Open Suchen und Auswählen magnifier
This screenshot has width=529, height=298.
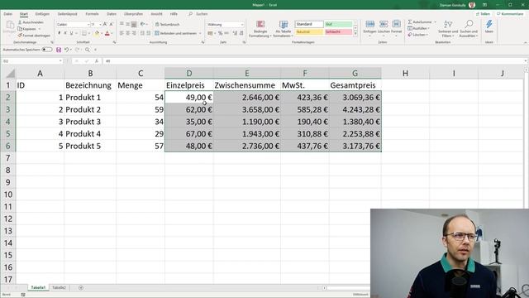click(x=469, y=29)
